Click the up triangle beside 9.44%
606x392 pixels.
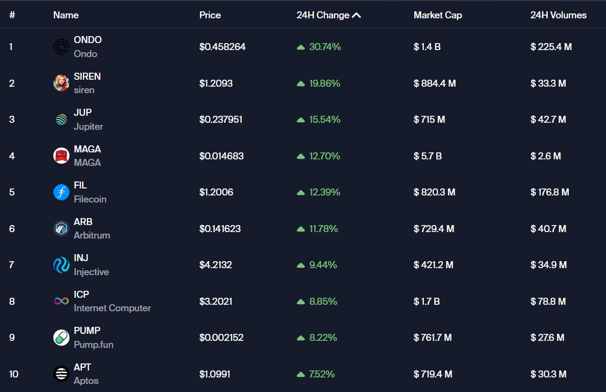tap(301, 265)
